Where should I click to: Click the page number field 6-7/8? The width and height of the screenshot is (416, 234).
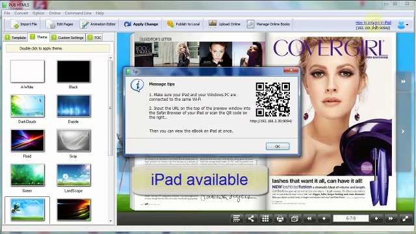point(351,218)
